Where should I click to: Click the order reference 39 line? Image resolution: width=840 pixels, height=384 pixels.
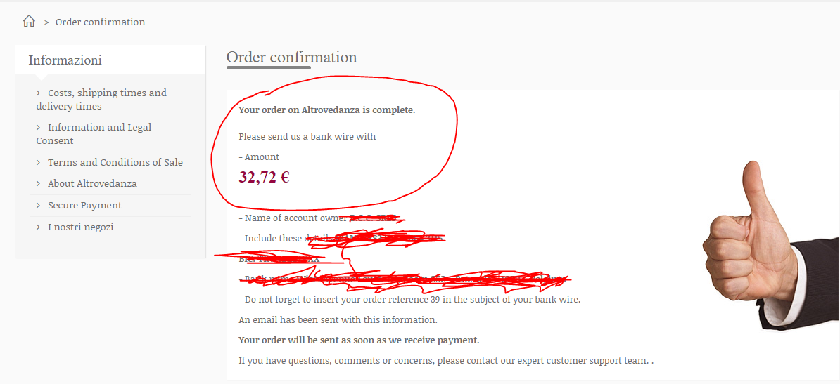coord(409,299)
